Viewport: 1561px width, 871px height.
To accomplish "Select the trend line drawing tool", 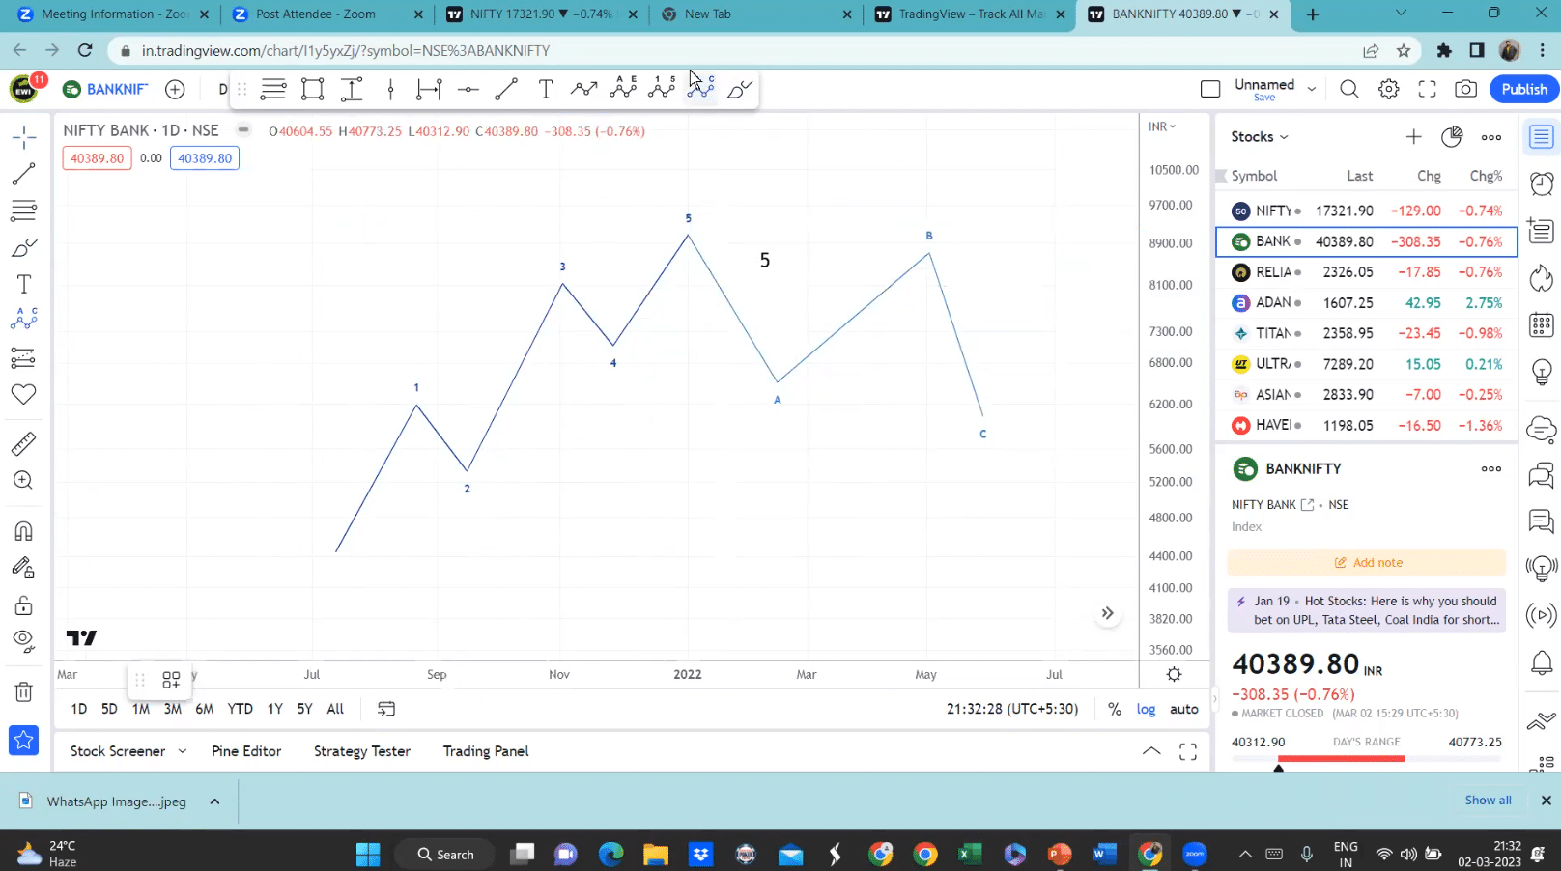I will pos(23,174).
